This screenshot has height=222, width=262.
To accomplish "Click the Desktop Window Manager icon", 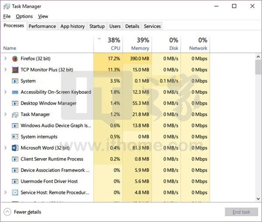I will tap(15, 103).
